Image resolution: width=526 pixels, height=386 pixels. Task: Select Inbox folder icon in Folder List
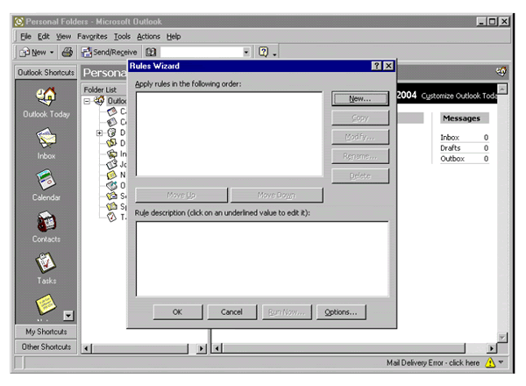(111, 154)
